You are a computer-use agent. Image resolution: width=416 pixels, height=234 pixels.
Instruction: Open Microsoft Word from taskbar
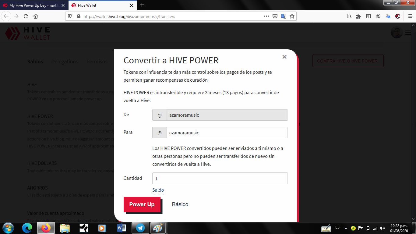122,228
